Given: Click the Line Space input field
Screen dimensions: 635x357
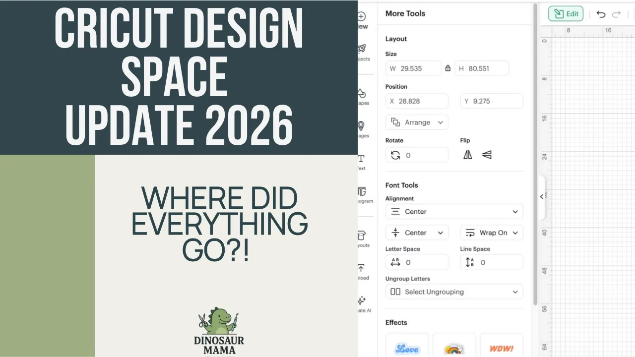Looking at the screenshot, I should (x=492, y=262).
